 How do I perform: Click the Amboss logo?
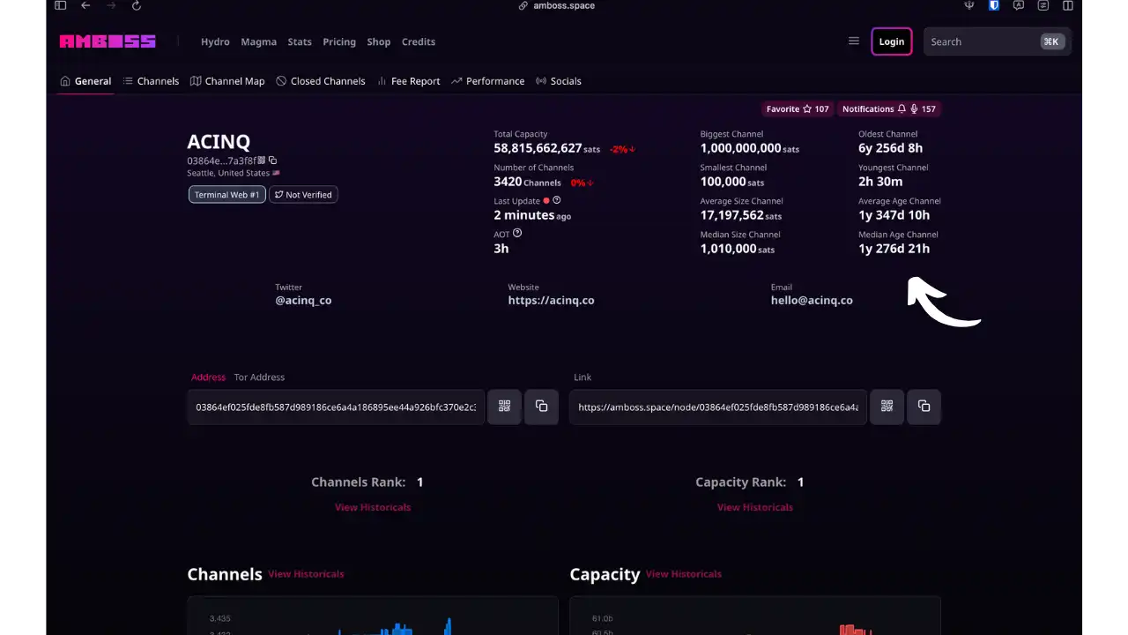[x=108, y=41]
